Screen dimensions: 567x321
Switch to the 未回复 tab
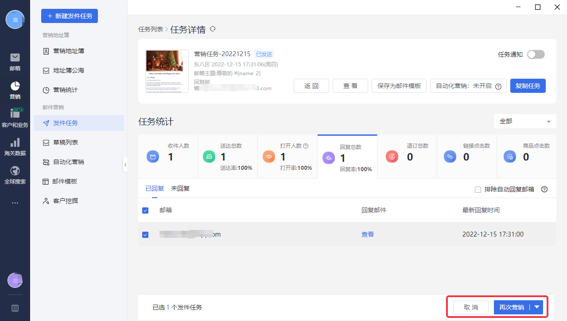(x=180, y=189)
